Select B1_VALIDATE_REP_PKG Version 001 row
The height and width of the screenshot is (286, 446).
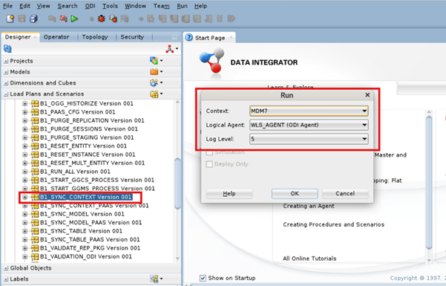click(91, 248)
